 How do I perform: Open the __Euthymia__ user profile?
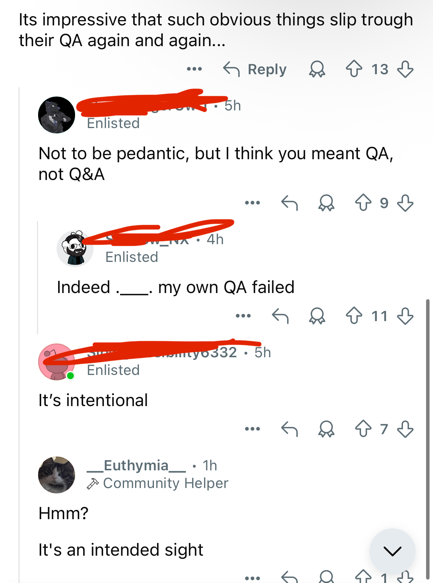[x=136, y=465]
